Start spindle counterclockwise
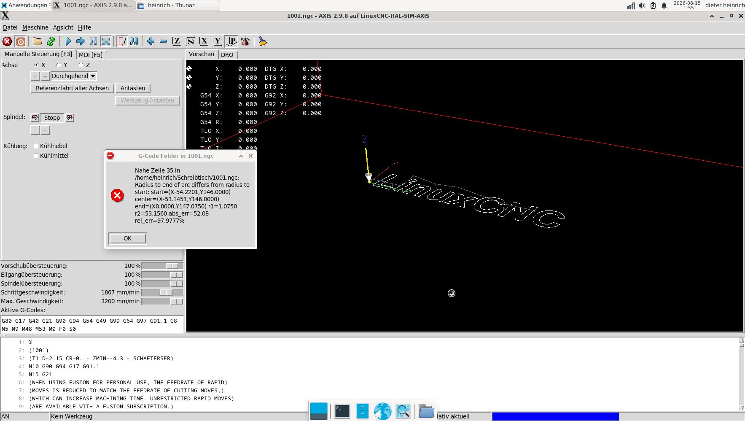The image size is (745, 421). pyautogui.click(x=35, y=118)
